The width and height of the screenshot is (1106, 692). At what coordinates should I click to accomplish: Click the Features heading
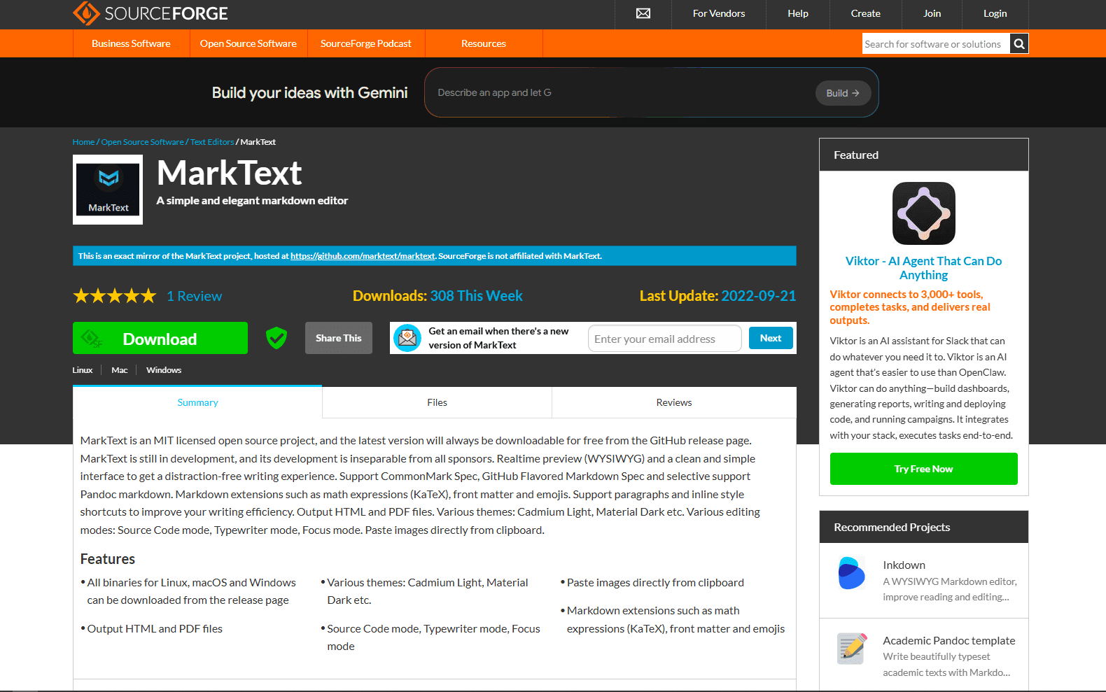(108, 559)
